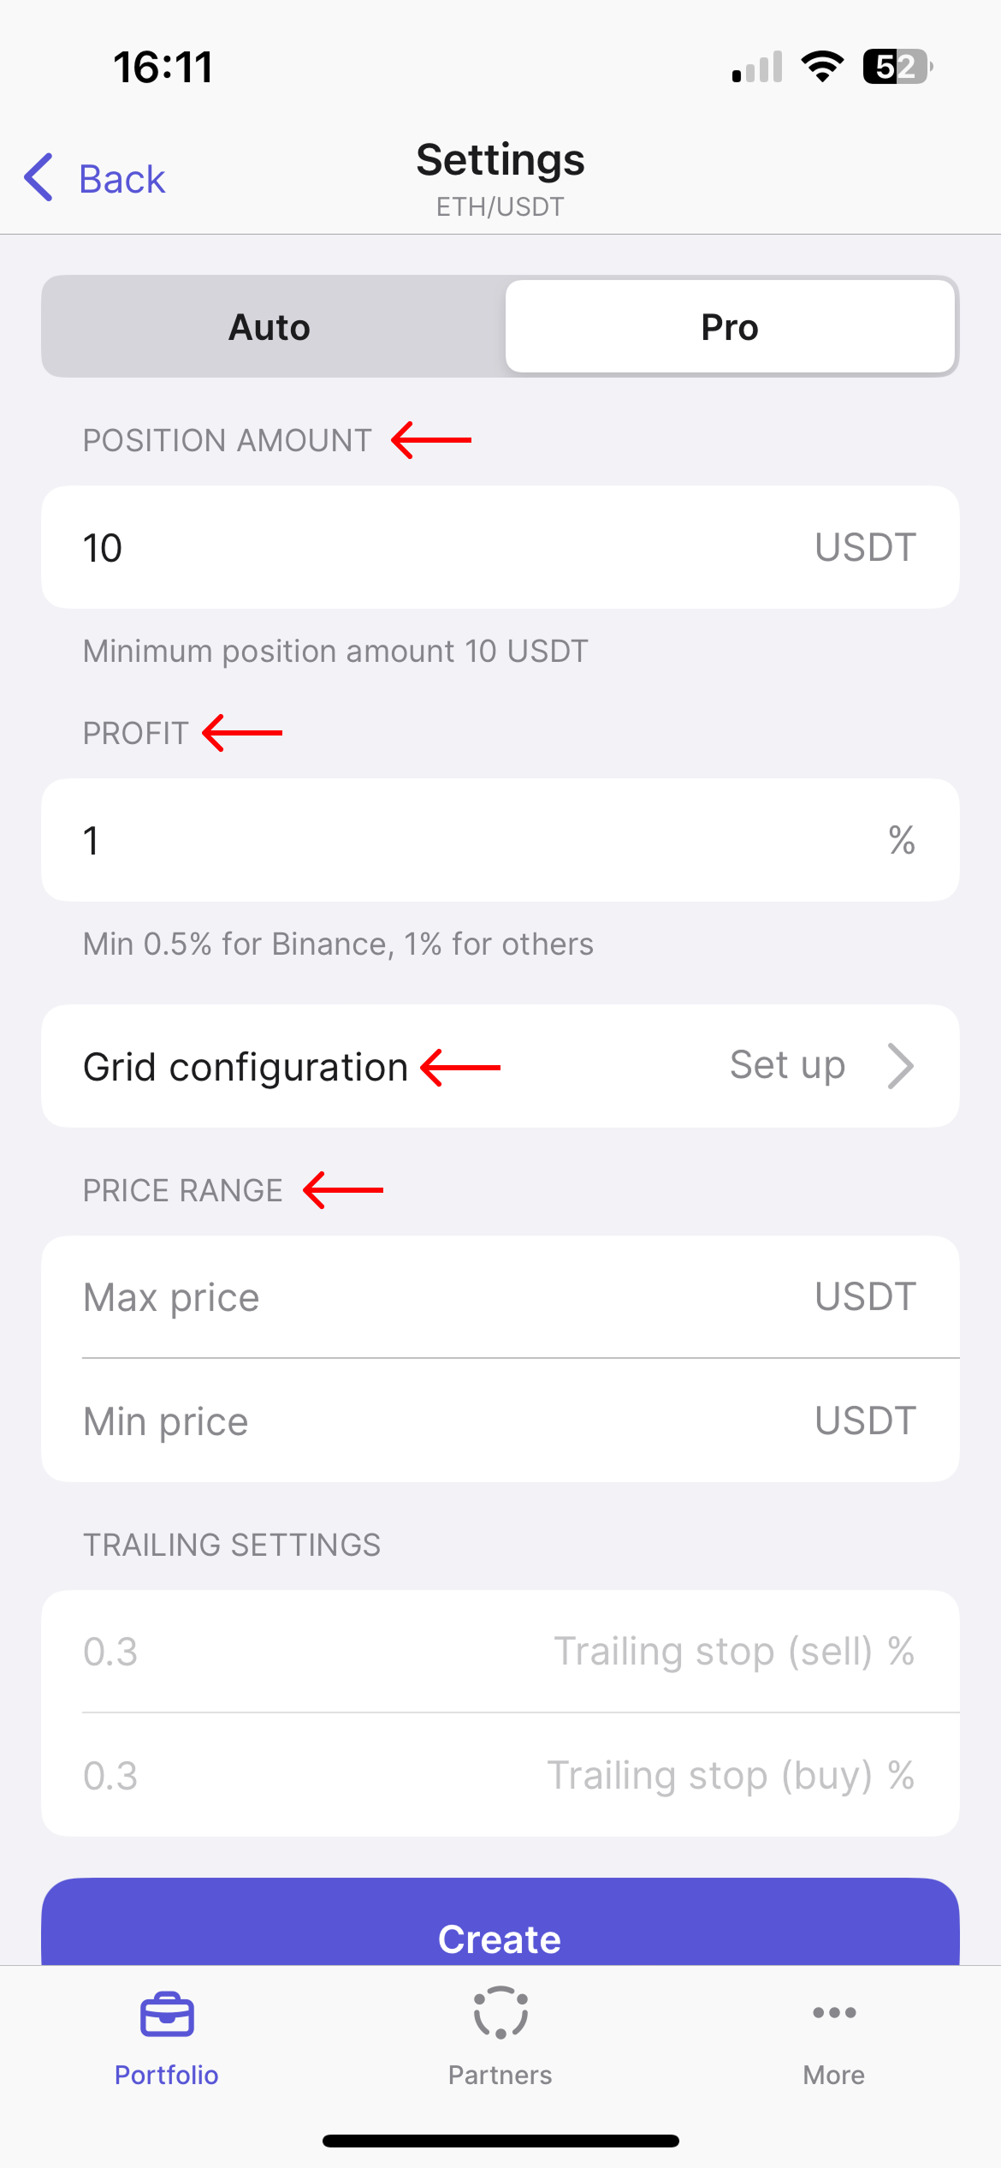
Task: Select the Pro mode segment
Action: point(730,327)
